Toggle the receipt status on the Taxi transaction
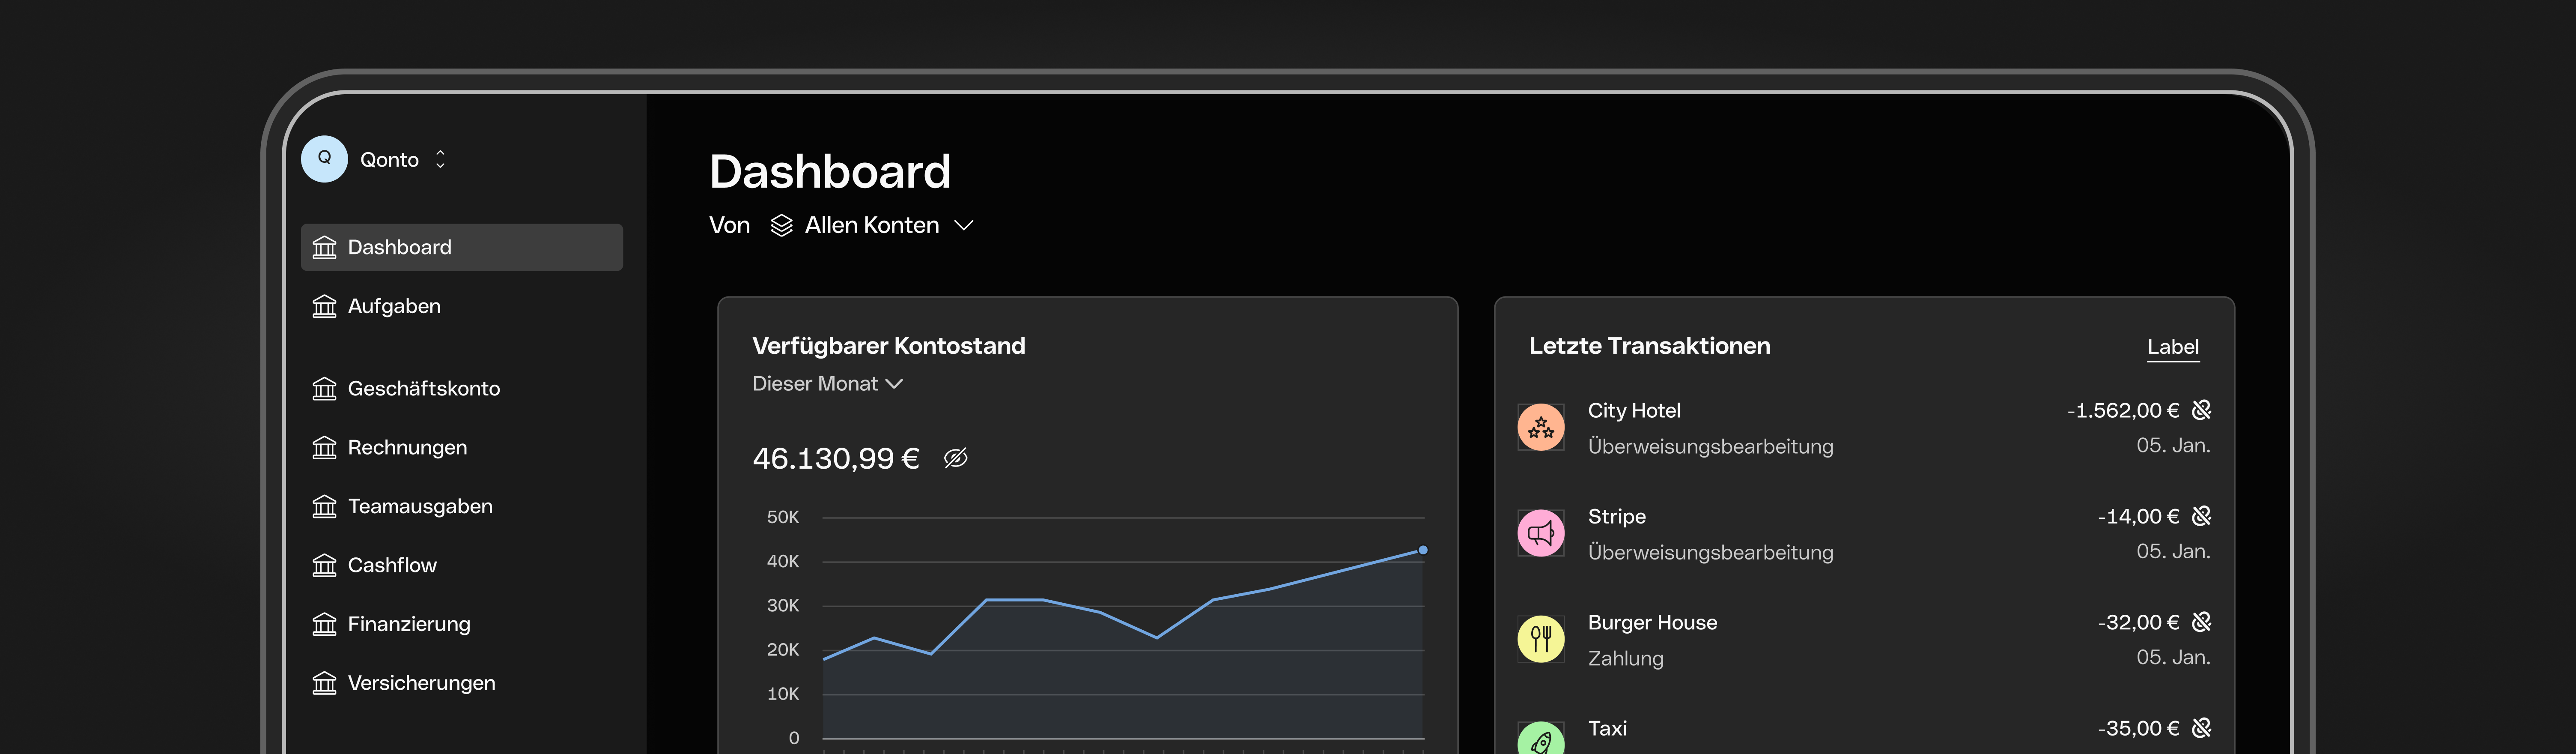 tap(2200, 728)
